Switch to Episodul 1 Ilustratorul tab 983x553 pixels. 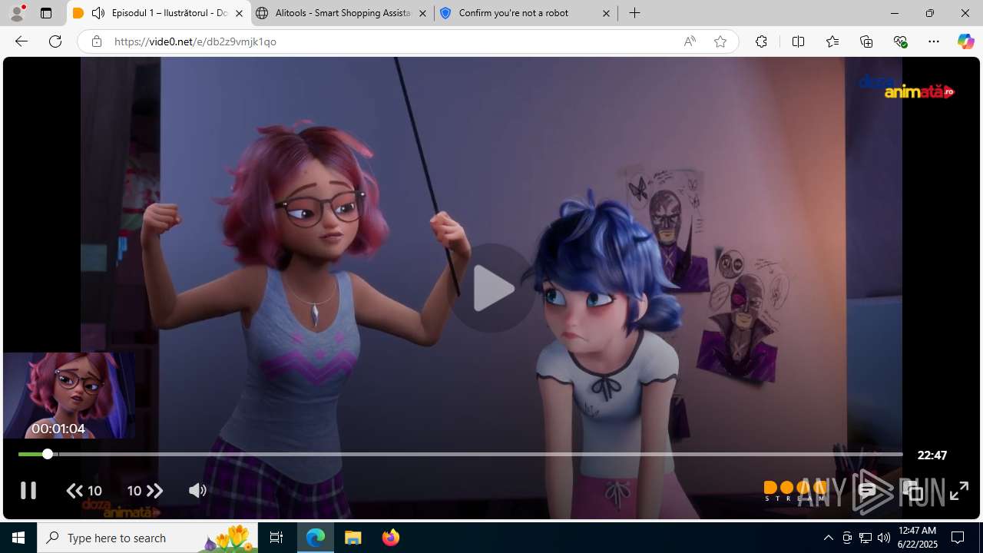pos(158,13)
